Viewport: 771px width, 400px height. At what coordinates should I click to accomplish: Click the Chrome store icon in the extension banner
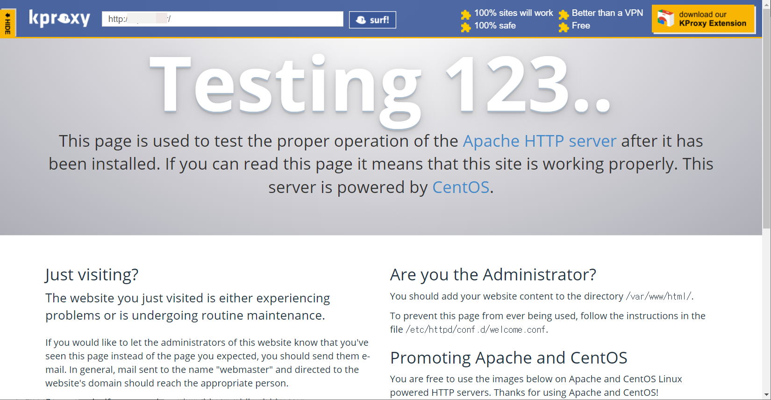(x=666, y=19)
